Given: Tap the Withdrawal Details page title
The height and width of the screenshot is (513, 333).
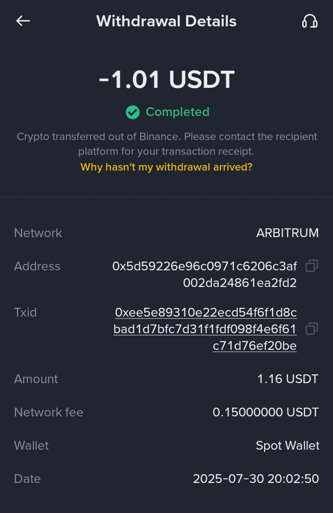Looking at the screenshot, I should [x=166, y=21].
